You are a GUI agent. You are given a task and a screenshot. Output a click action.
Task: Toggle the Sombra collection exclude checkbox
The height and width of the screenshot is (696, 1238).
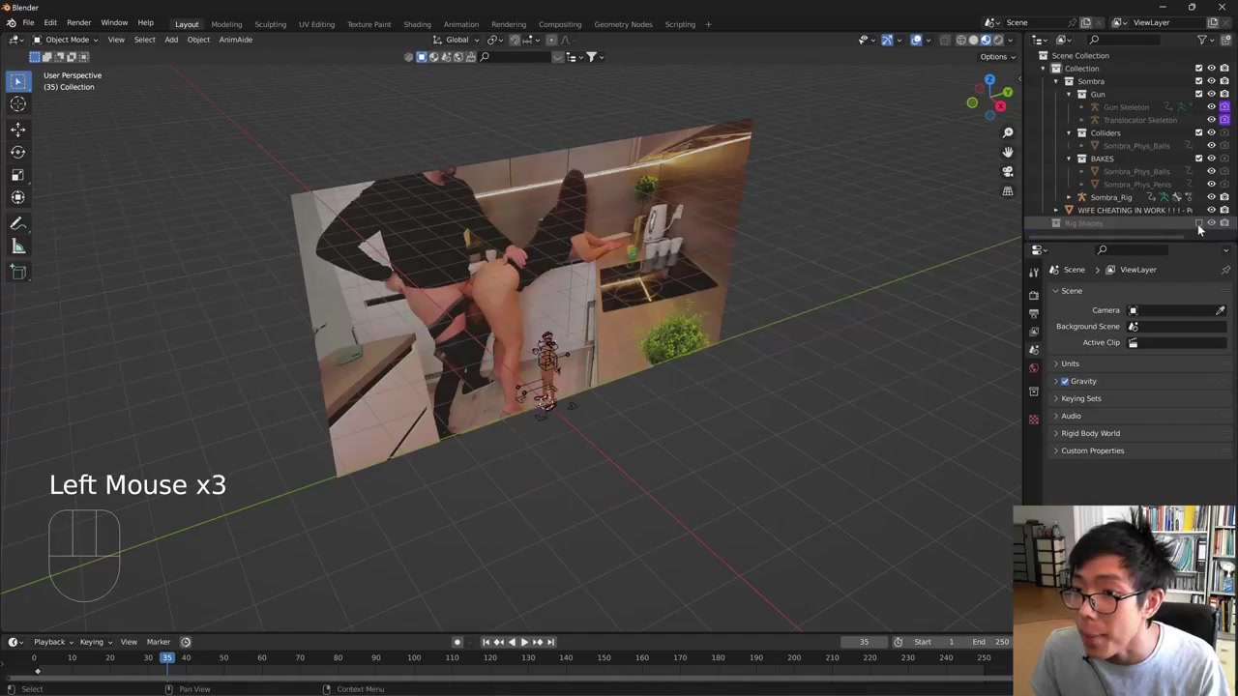pyautogui.click(x=1198, y=81)
